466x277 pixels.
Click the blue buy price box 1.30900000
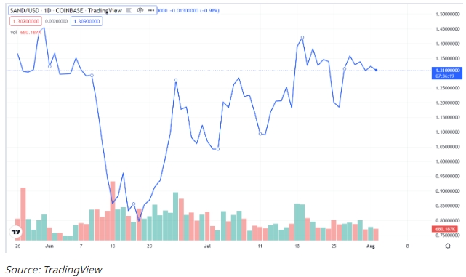pyautogui.click(x=87, y=21)
